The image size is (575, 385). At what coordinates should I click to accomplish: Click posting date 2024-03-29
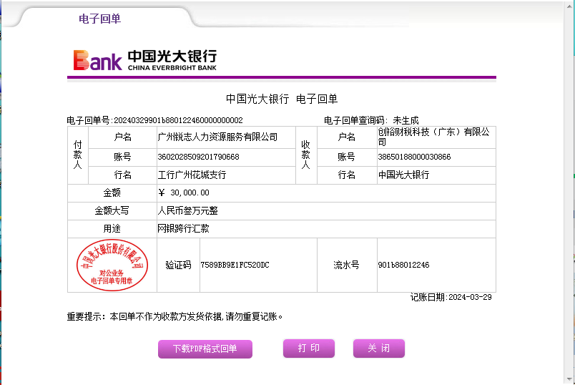tap(470, 297)
